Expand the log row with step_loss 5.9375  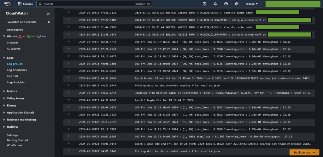click(x=69, y=122)
